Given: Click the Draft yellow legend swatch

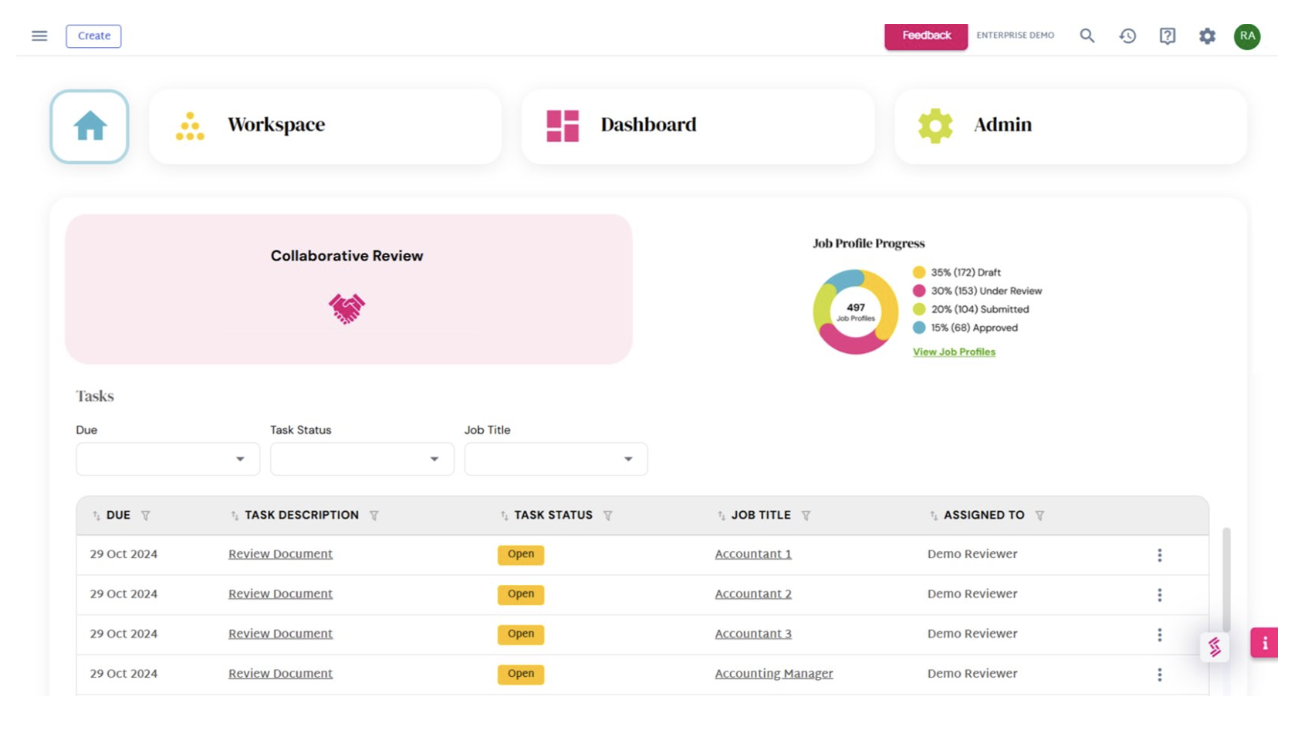Looking at the screenshot, I should tap(918, 272).
